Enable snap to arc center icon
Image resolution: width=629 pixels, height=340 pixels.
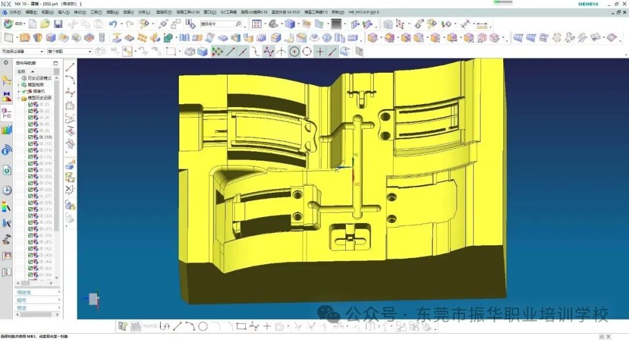(295, 52)
